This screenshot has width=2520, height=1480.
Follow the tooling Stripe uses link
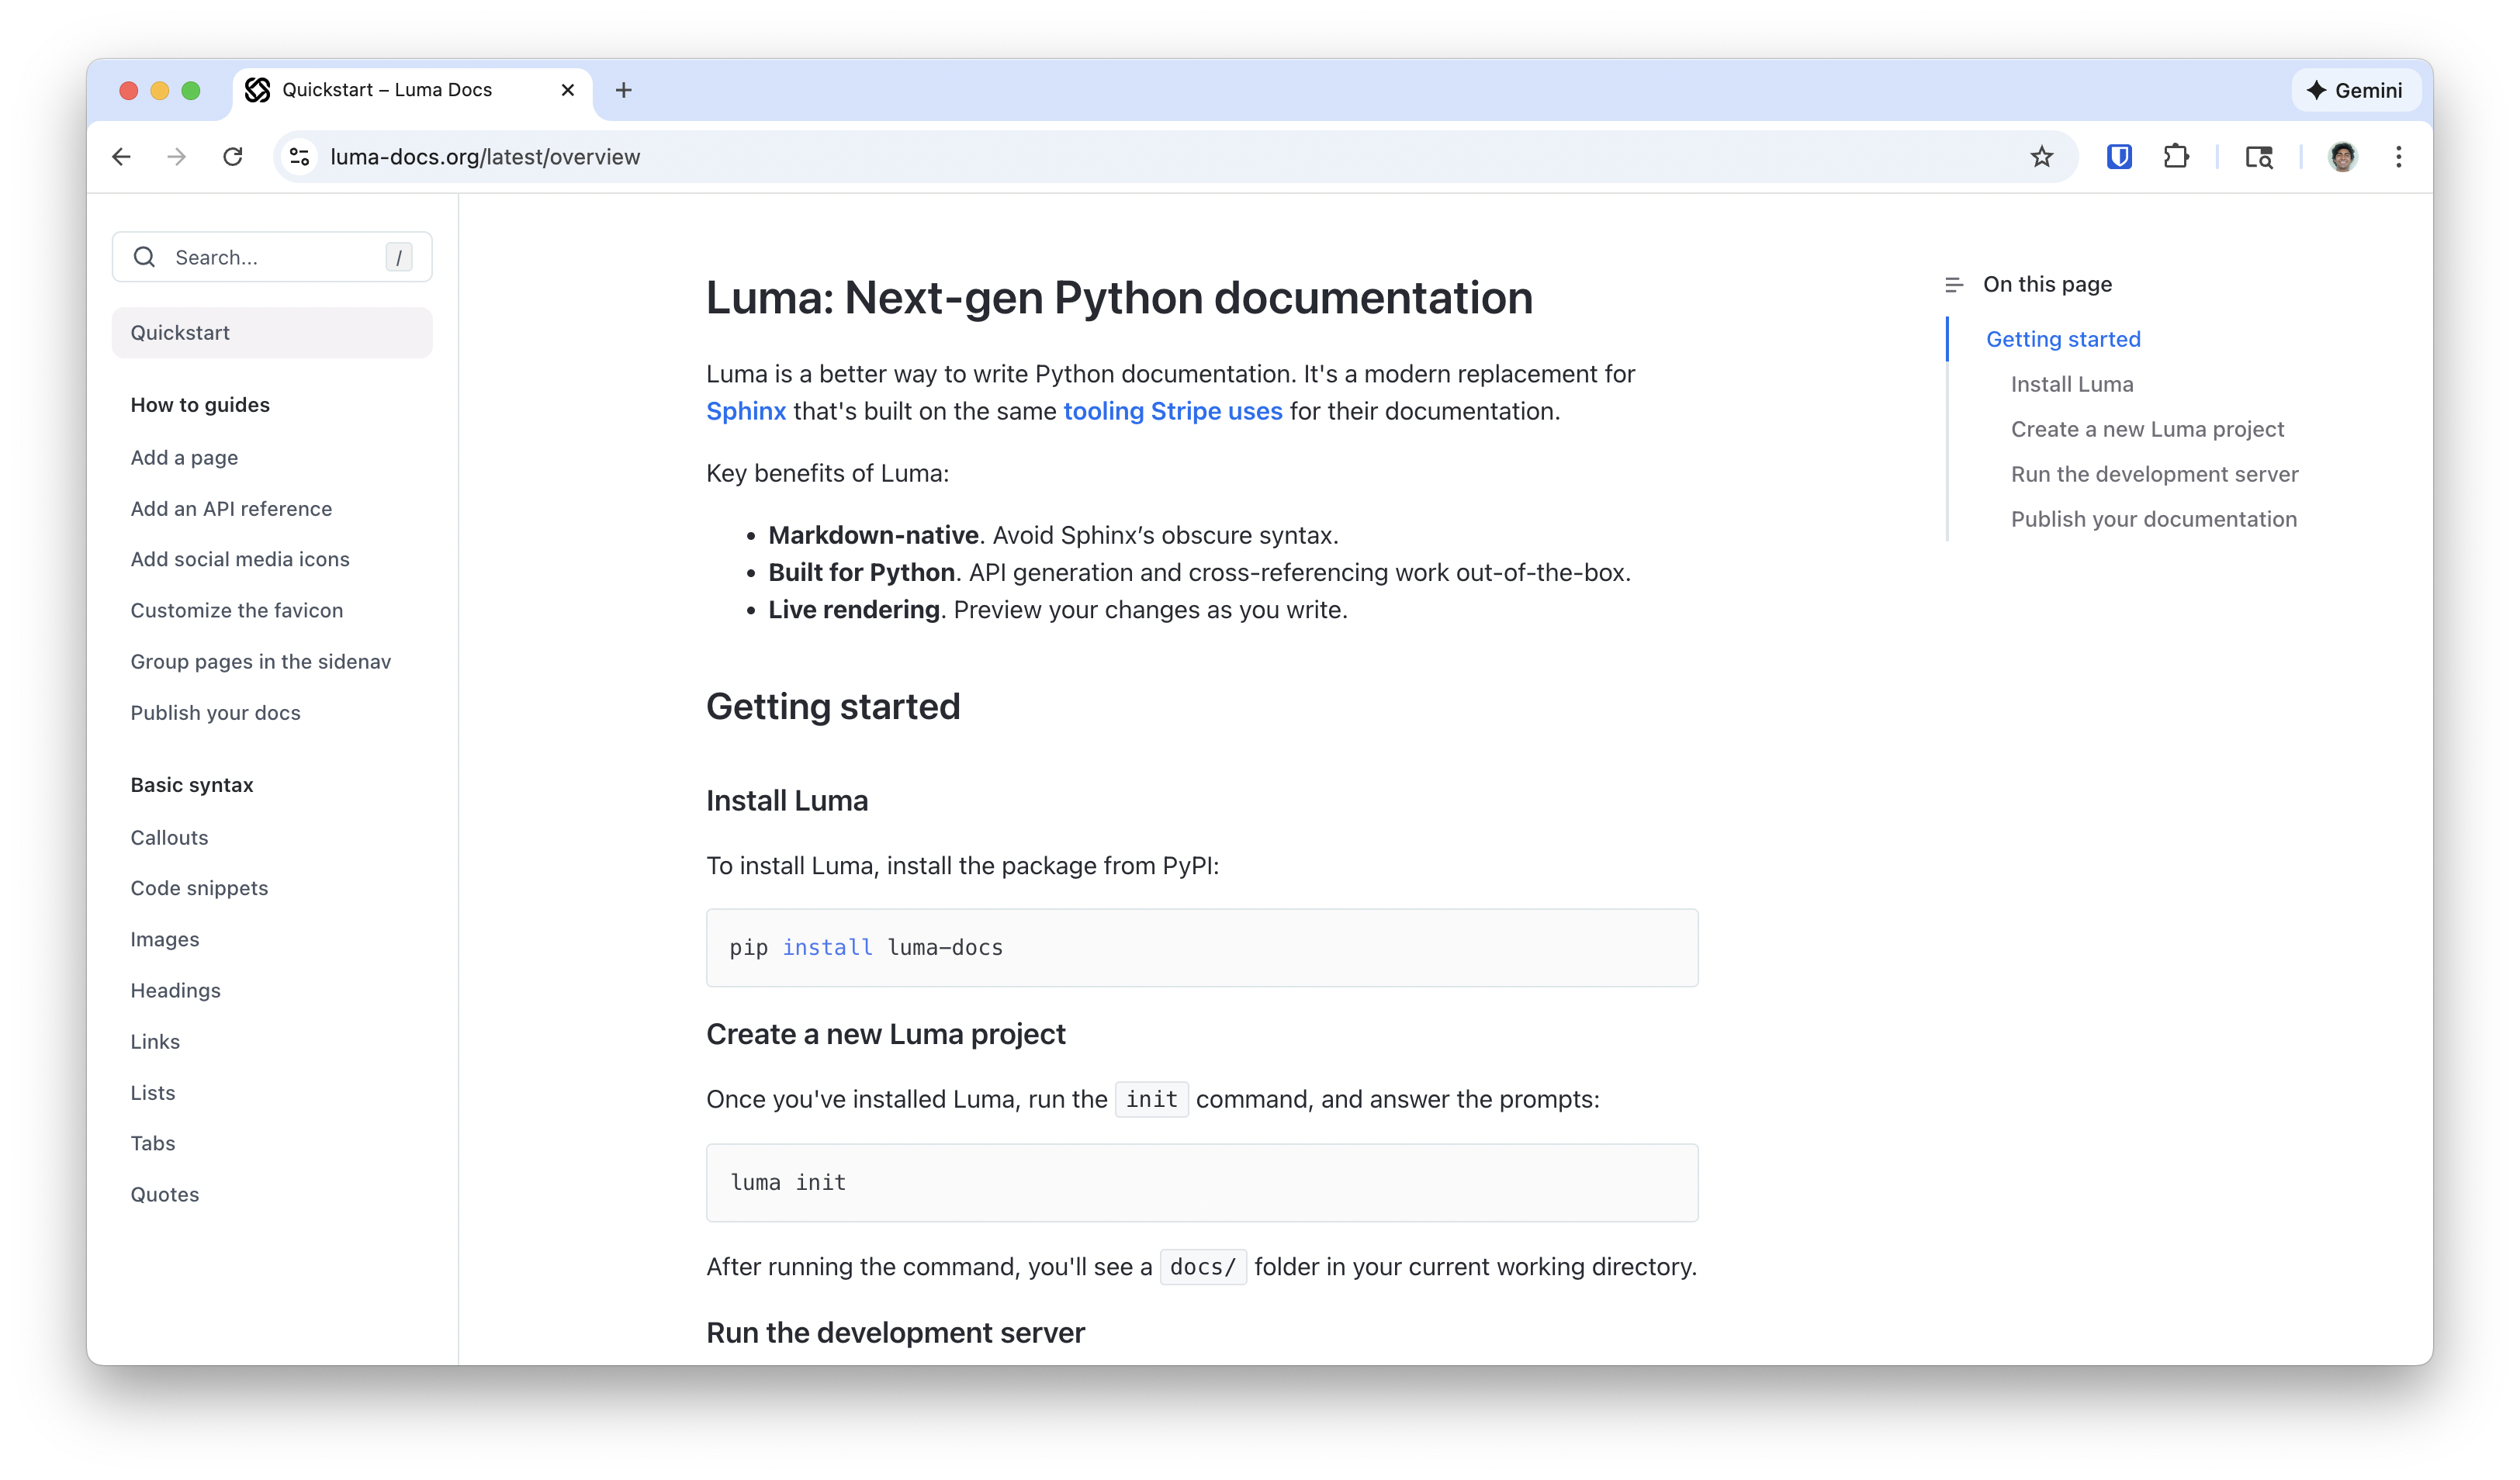click(1172, 412)
